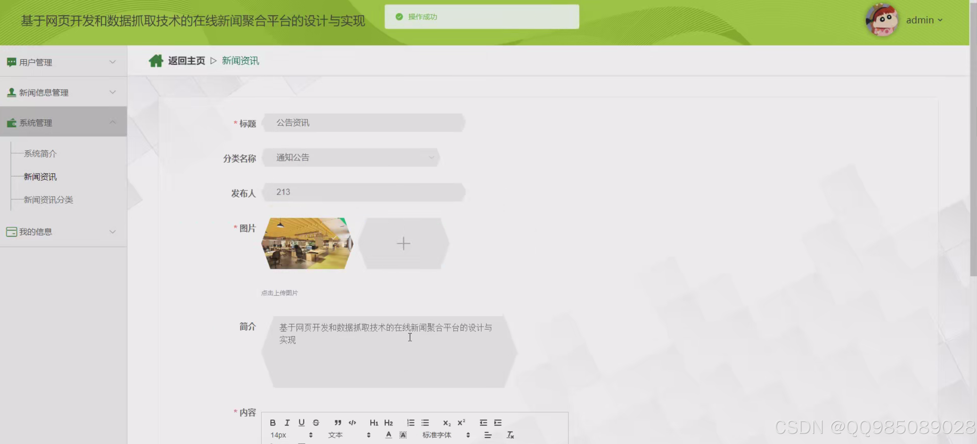This screenshot has height=444, width=977.
Task: Click the home icon beside 返回主页
Action: (156, 60)
